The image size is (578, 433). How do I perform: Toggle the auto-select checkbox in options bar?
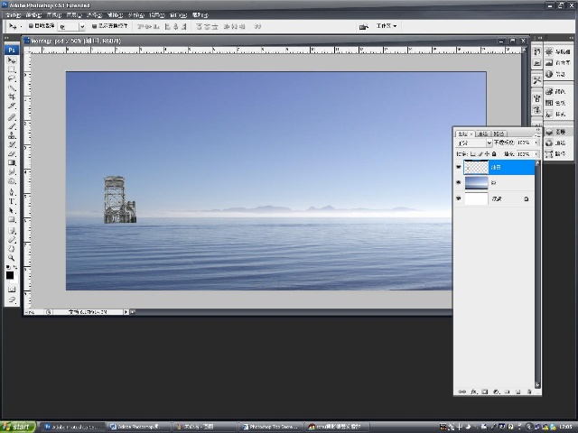(31, 26)
